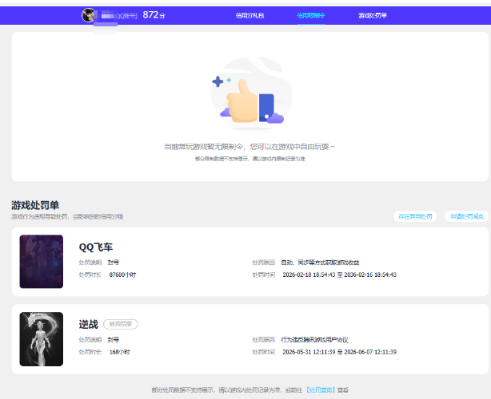Select the QQ飞车 game title
The width and height of the screenshot is (491, 399).
[x=95, y=247]
